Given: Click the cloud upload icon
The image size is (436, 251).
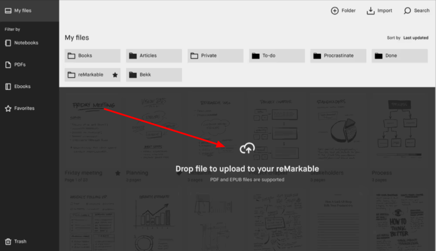Looking at the screenshot, I should (247, 148).
